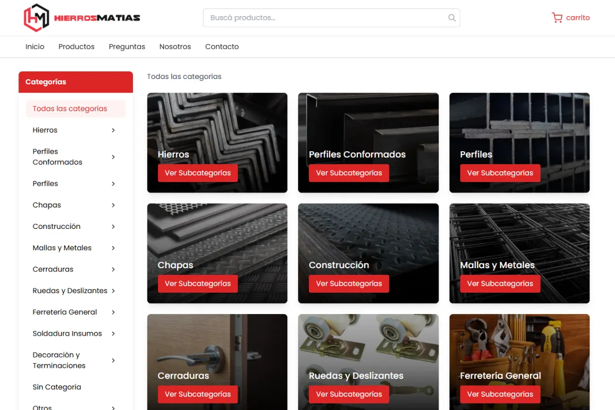Expand the Ruedas y Deslizantes chevron

[113, 291]
